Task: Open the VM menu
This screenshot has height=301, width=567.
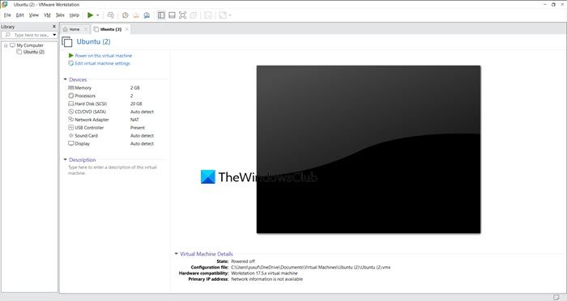Action: tap(47, 15)
